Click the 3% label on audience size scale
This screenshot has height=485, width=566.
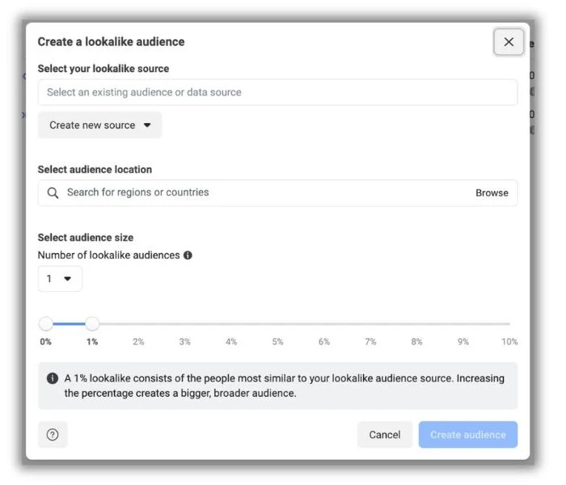pyautogui.click(x=185, y=341)
